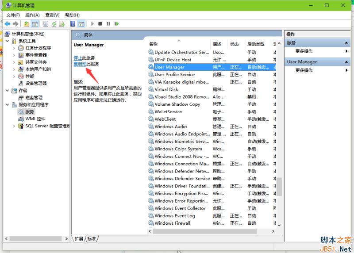Select the User Profile Service row

click(x=212, y=74)
